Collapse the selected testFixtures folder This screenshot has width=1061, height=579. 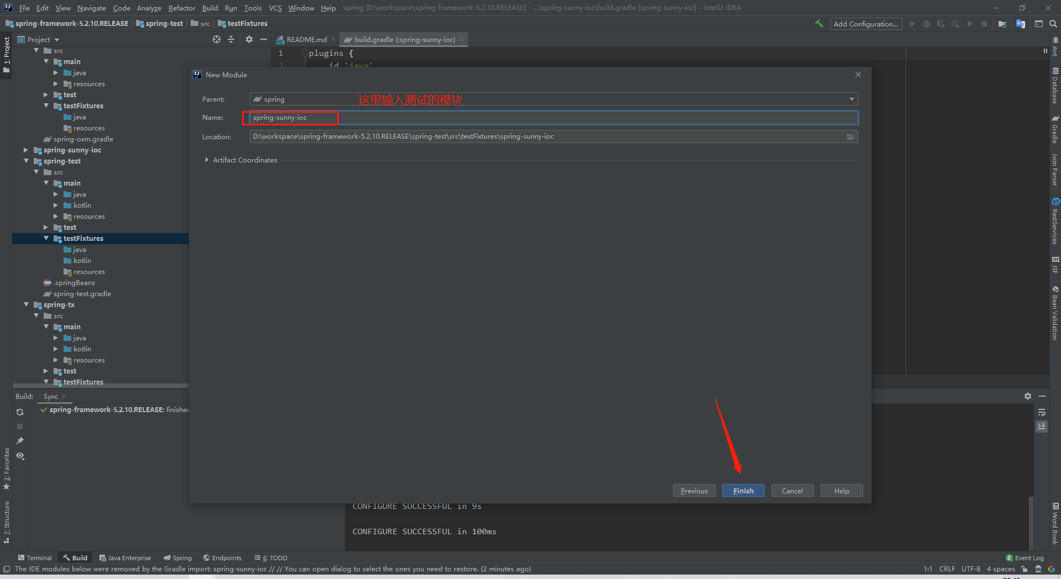coord(46,238)
